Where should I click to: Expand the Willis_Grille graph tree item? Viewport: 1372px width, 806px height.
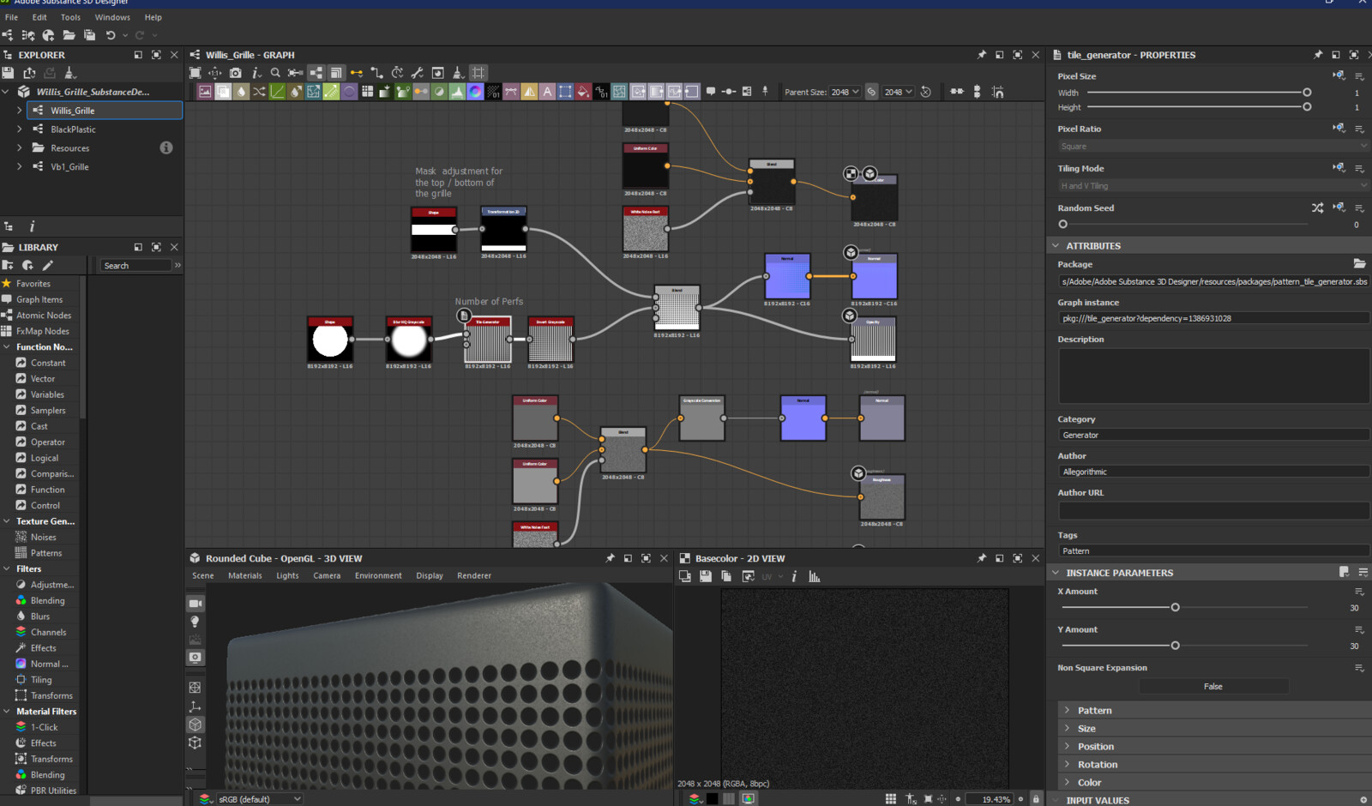[20, 111]
